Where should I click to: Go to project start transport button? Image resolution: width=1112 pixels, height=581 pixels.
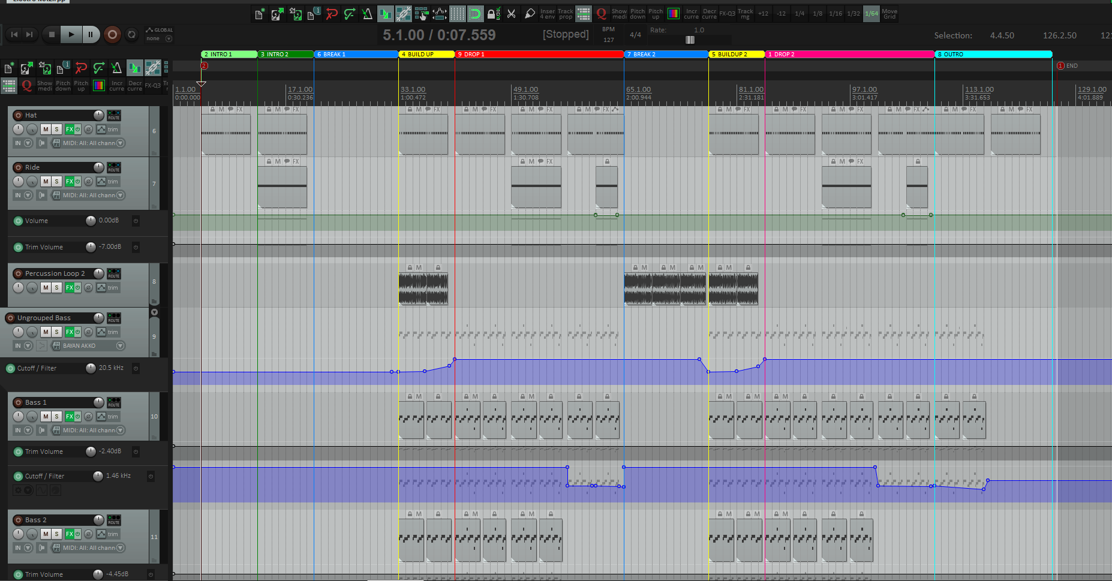[15, 35]
